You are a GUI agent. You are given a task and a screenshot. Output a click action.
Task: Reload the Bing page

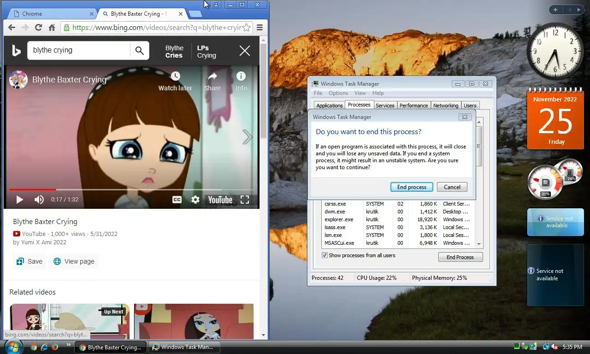(38, 28)
